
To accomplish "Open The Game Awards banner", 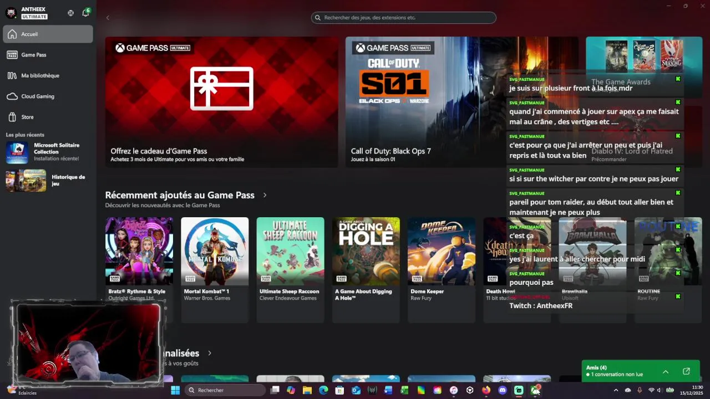I will point(644,67).
